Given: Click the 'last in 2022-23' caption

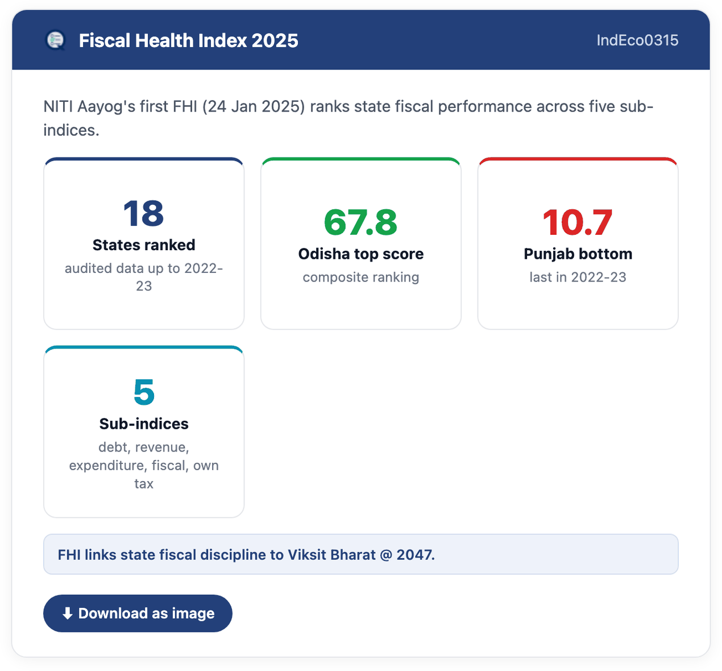Looking at the screenshot, I should coord(578,277).
